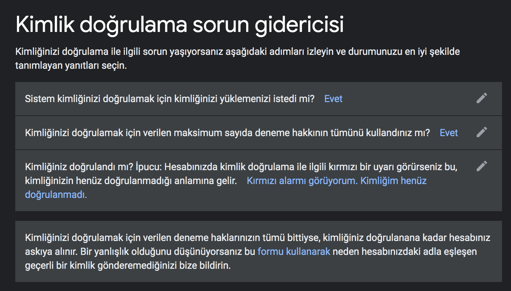Open the 'formu kullanarak' link
Screen dimensions: 511x291
tap(294, 251)
